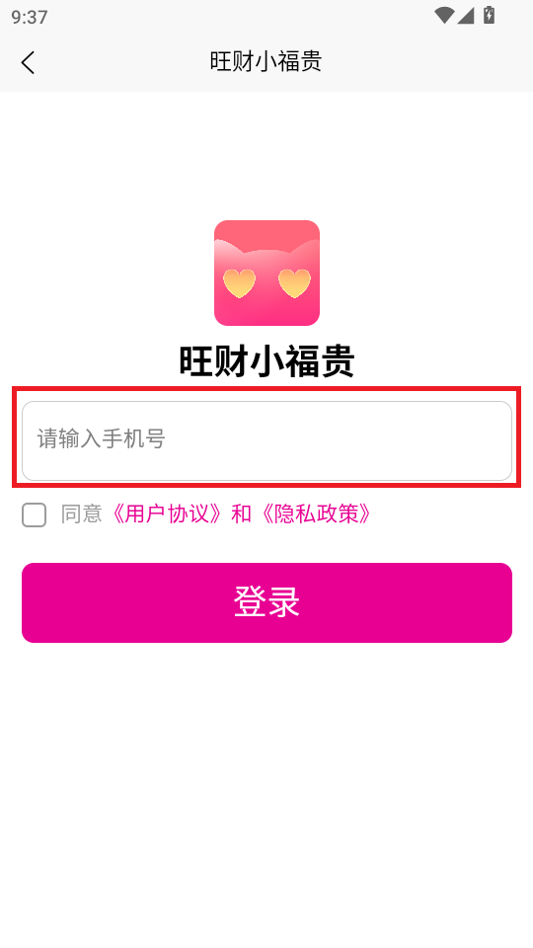Viewport: 533px width, 948px height.
Task: Tap the 9:37 clock in status bar
Action: tap(29, 17)
